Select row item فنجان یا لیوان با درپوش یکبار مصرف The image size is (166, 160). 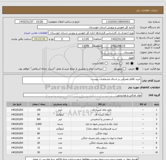(x=102, y=138)
